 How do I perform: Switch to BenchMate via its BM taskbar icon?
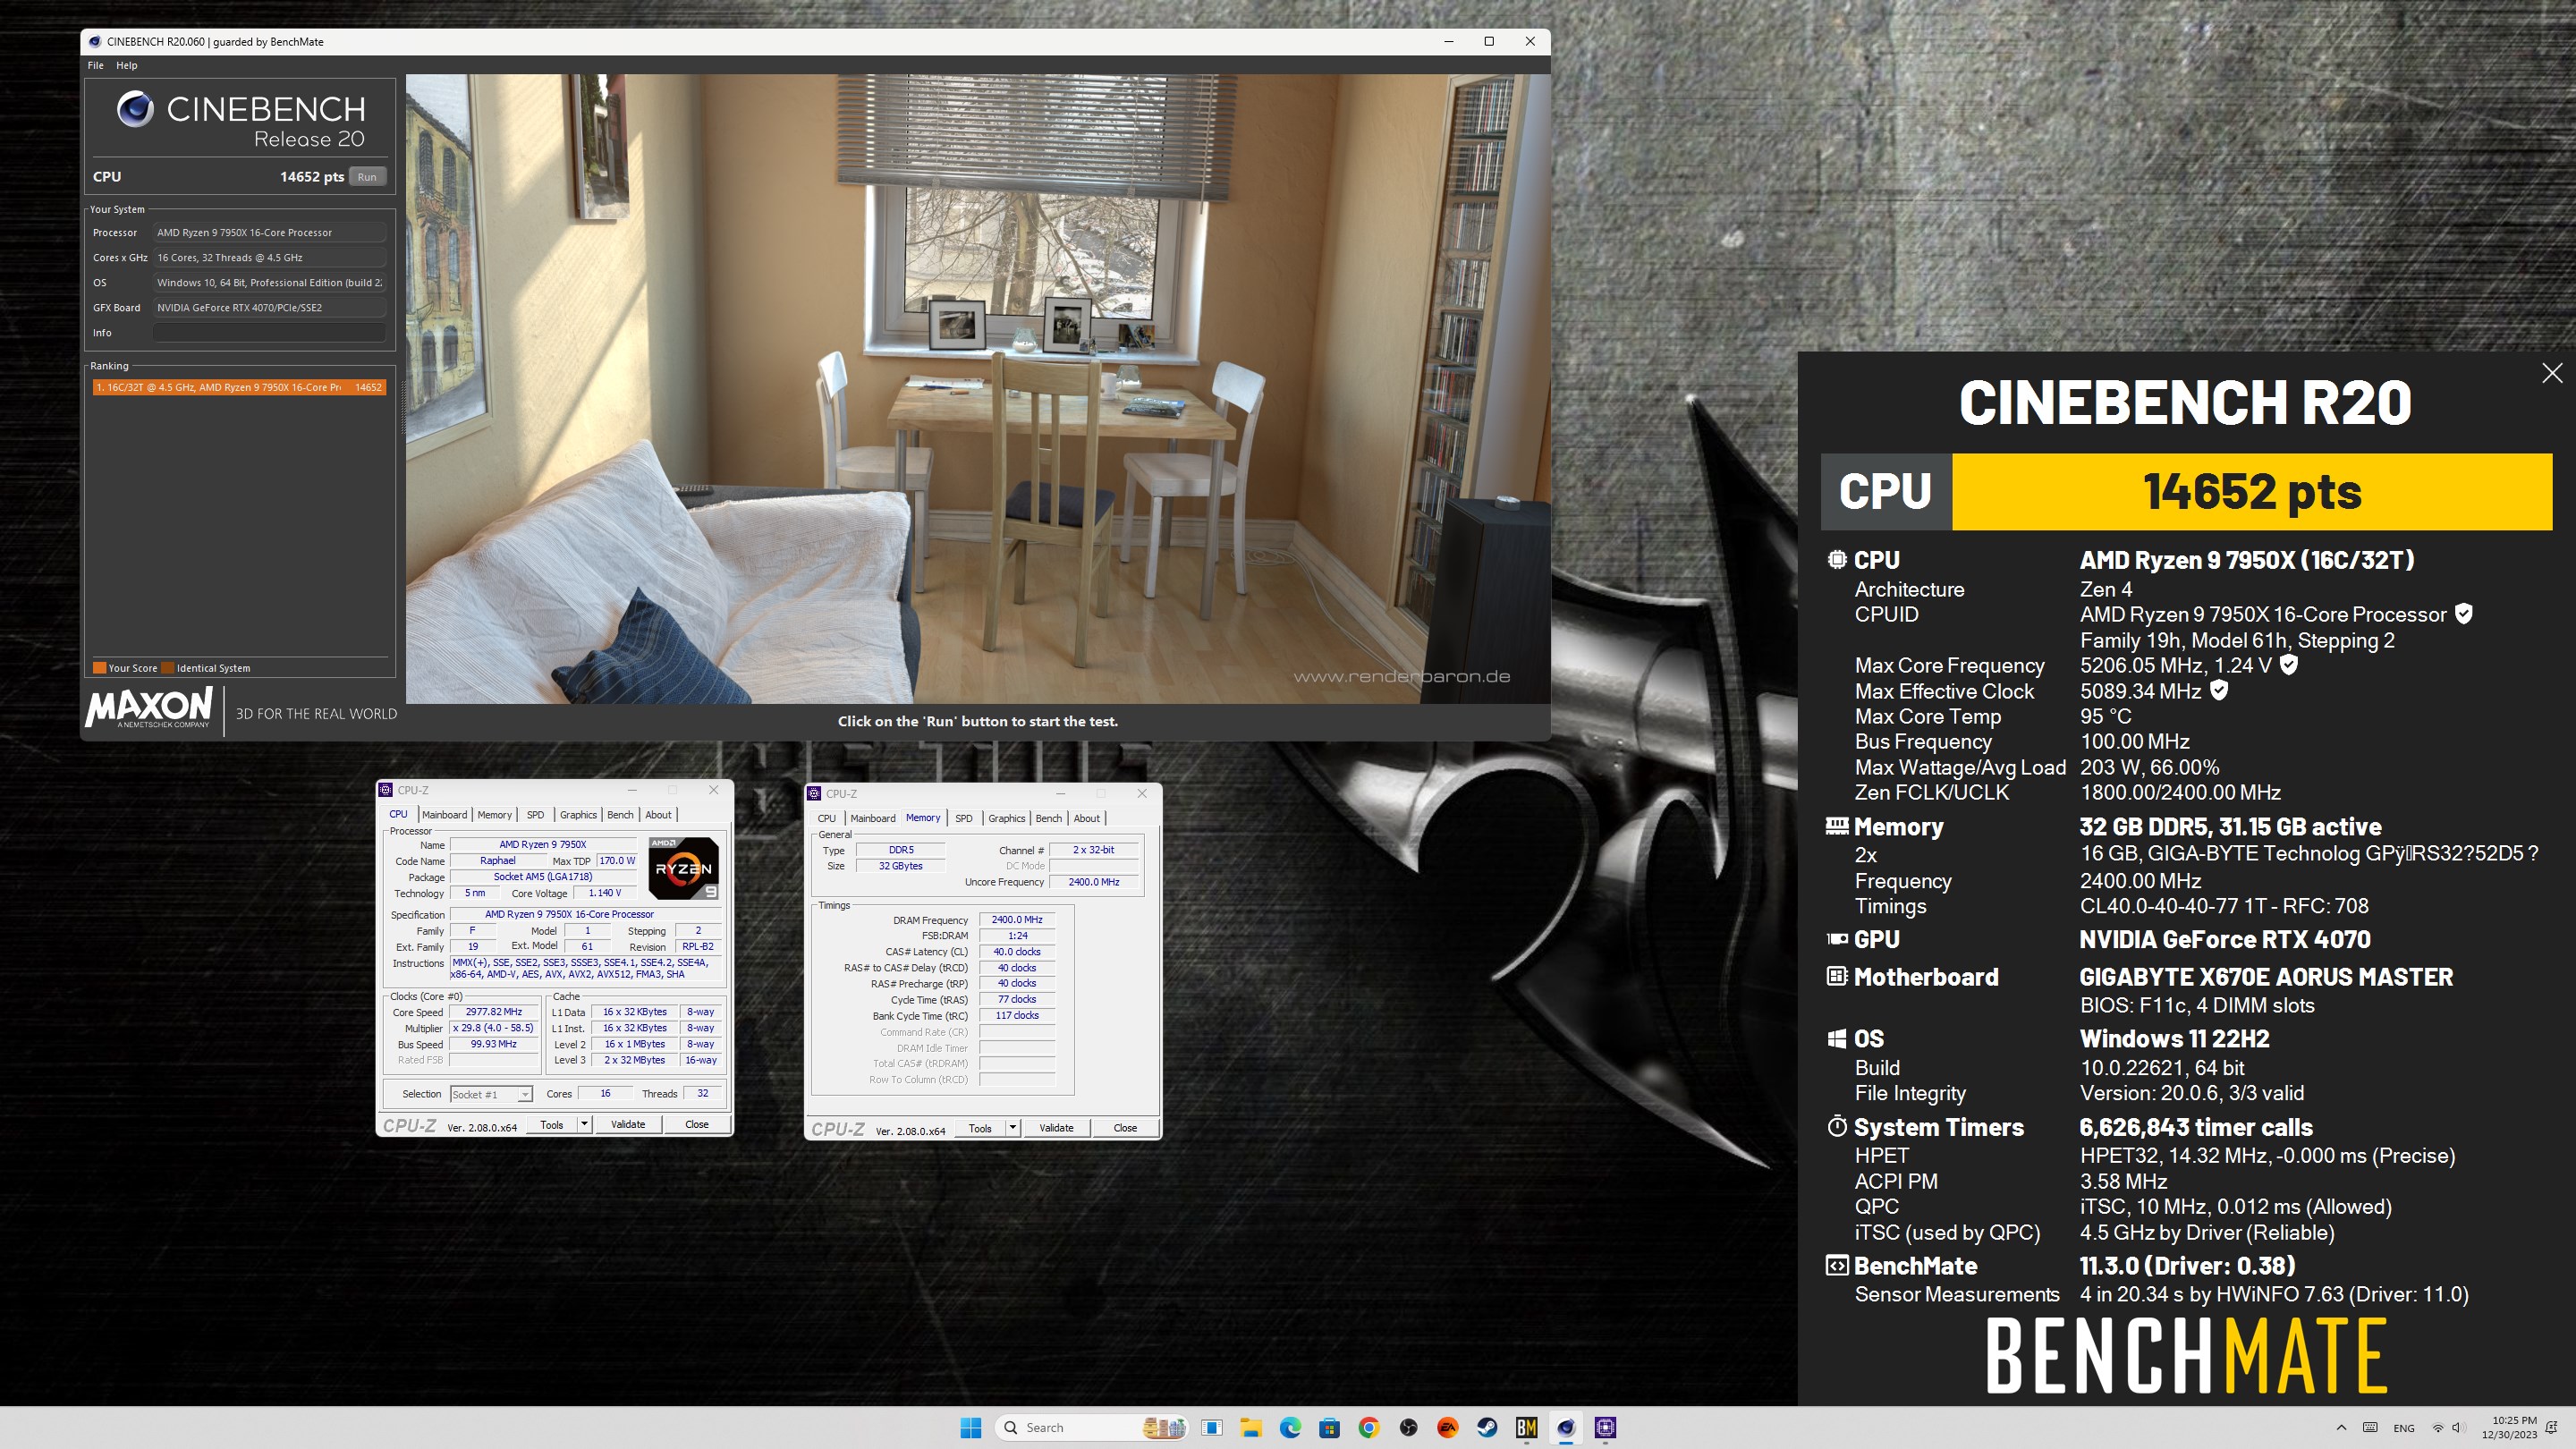click(1526, 1427)
